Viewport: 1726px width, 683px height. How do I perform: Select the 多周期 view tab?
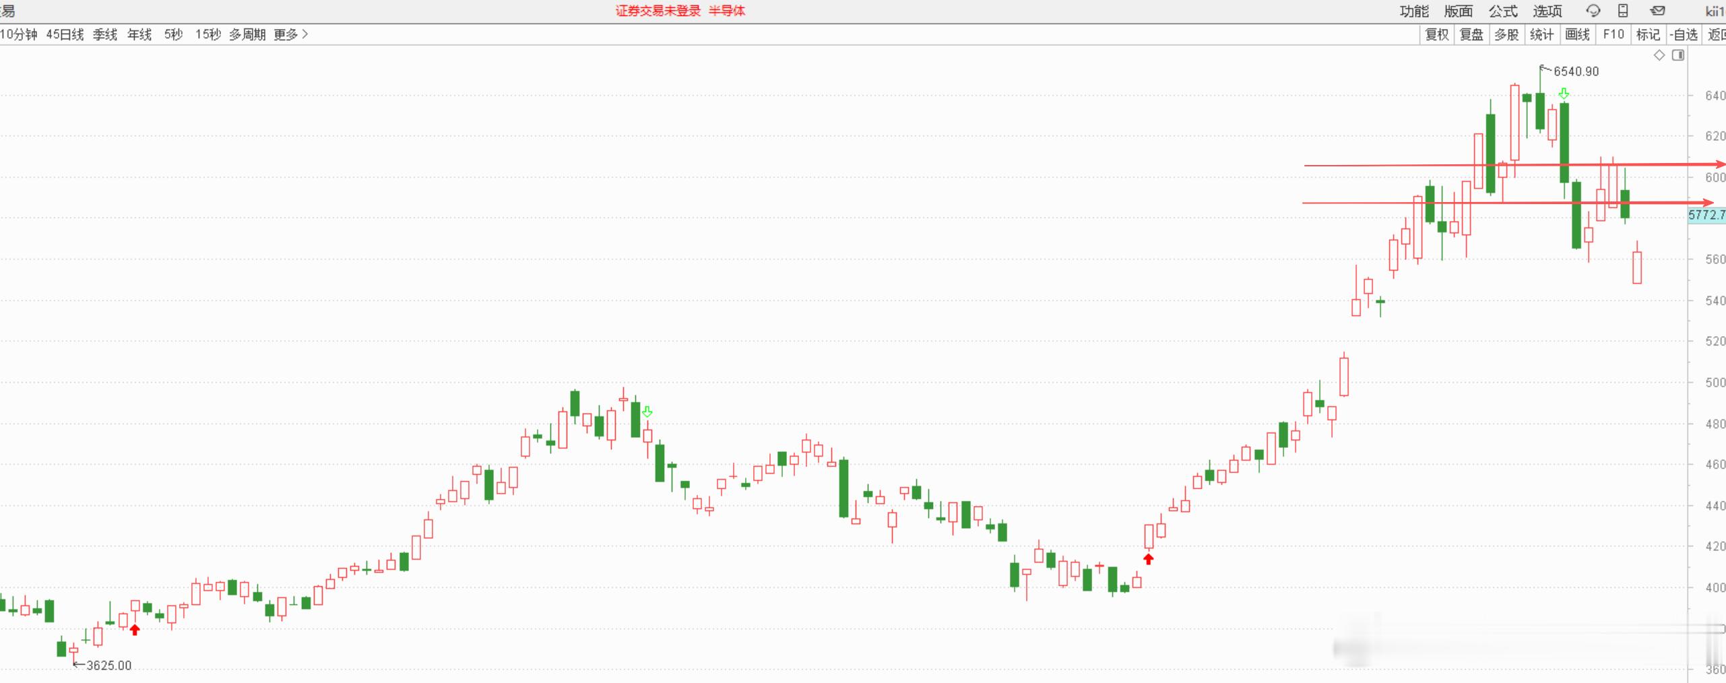point(247,34)
